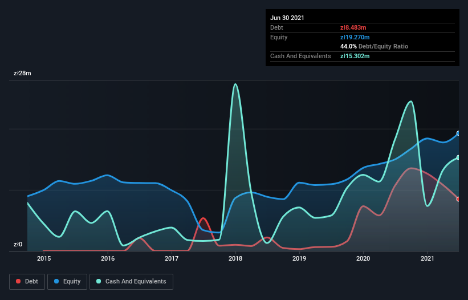Click the 2015 x-axis label
This screenshot has width=468, height=300.
pos(44,258)
